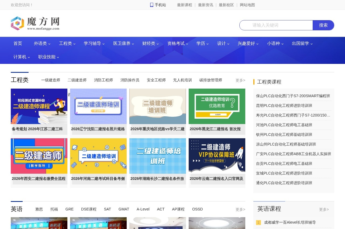Expand the 资格考试 dropdown menu
The height and width of the screenshot is (229, 345).
click(x=176, y=43)
